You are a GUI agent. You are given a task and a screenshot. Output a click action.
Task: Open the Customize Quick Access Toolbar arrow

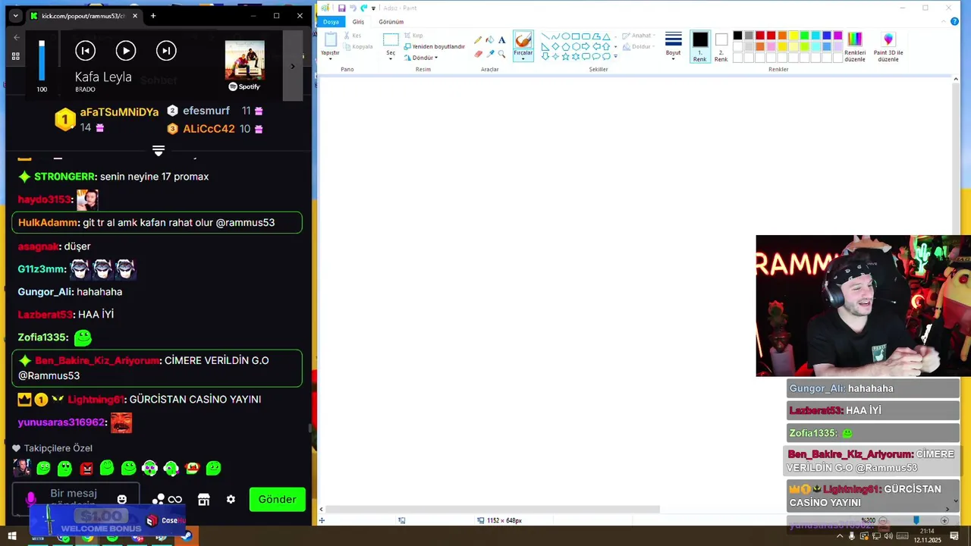click(373, 8)
